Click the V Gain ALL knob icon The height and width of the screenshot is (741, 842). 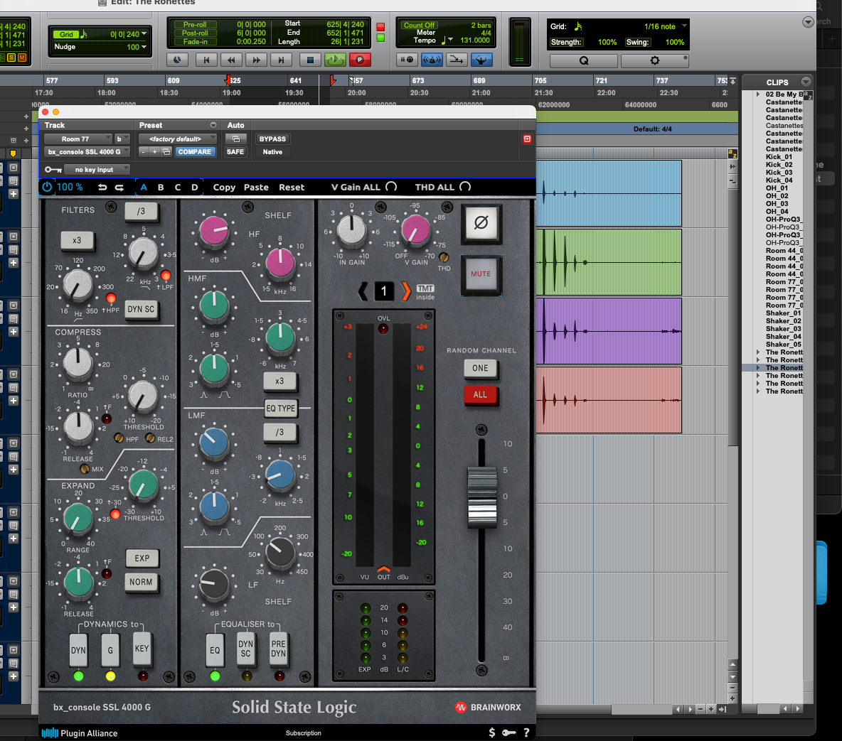[x=391, y=187]
